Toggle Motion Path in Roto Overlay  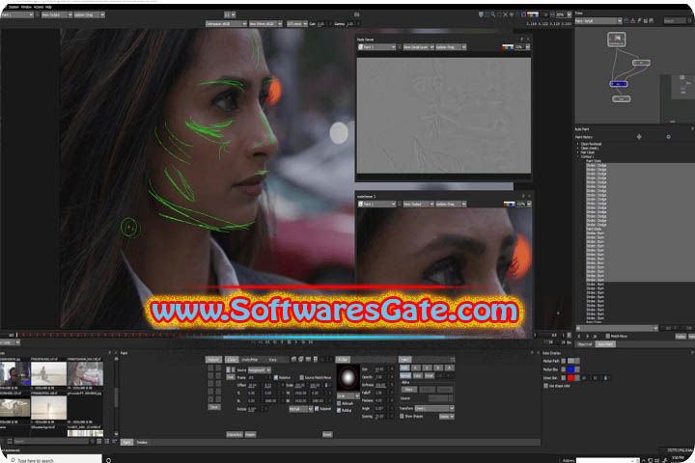pos(564,361)
